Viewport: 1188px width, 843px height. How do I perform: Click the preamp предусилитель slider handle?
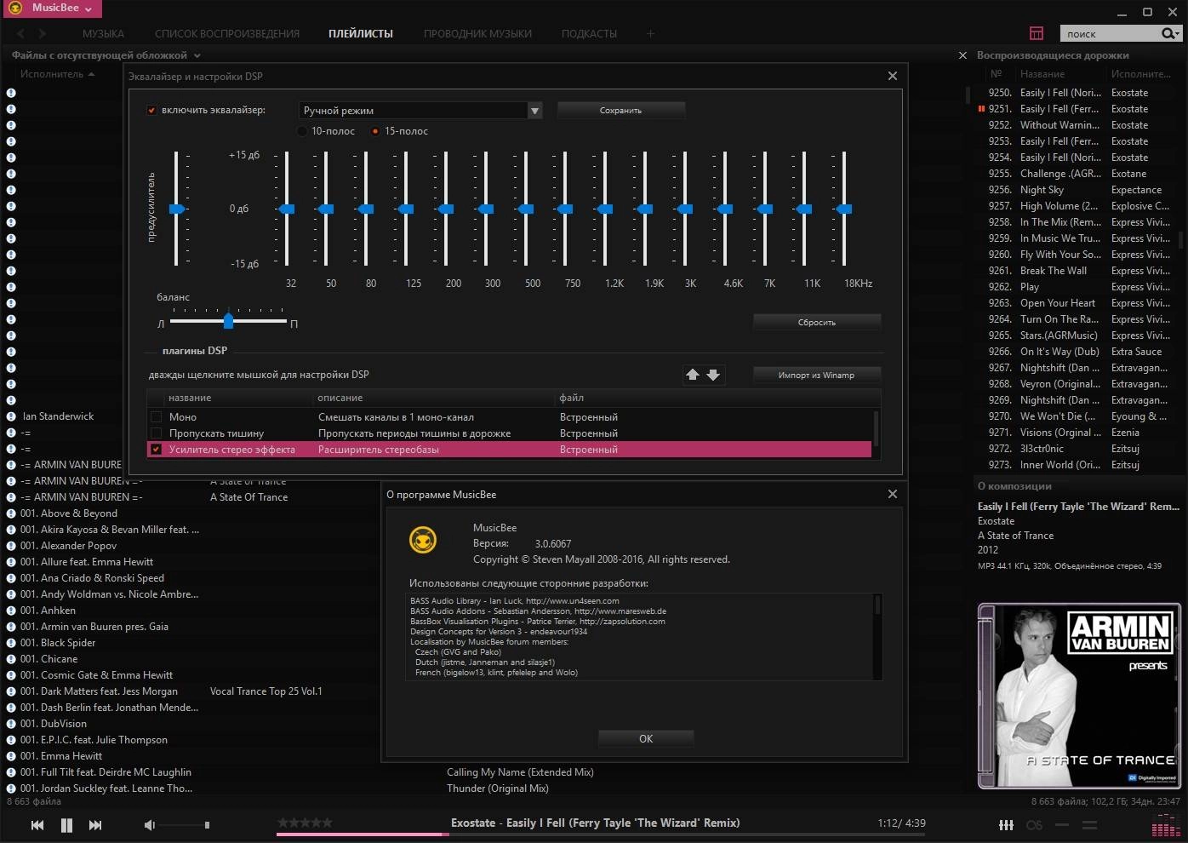coord(177,209)
